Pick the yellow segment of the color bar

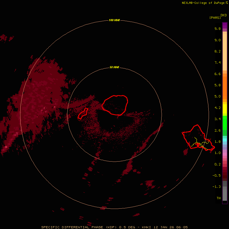[x=225, y=109]
